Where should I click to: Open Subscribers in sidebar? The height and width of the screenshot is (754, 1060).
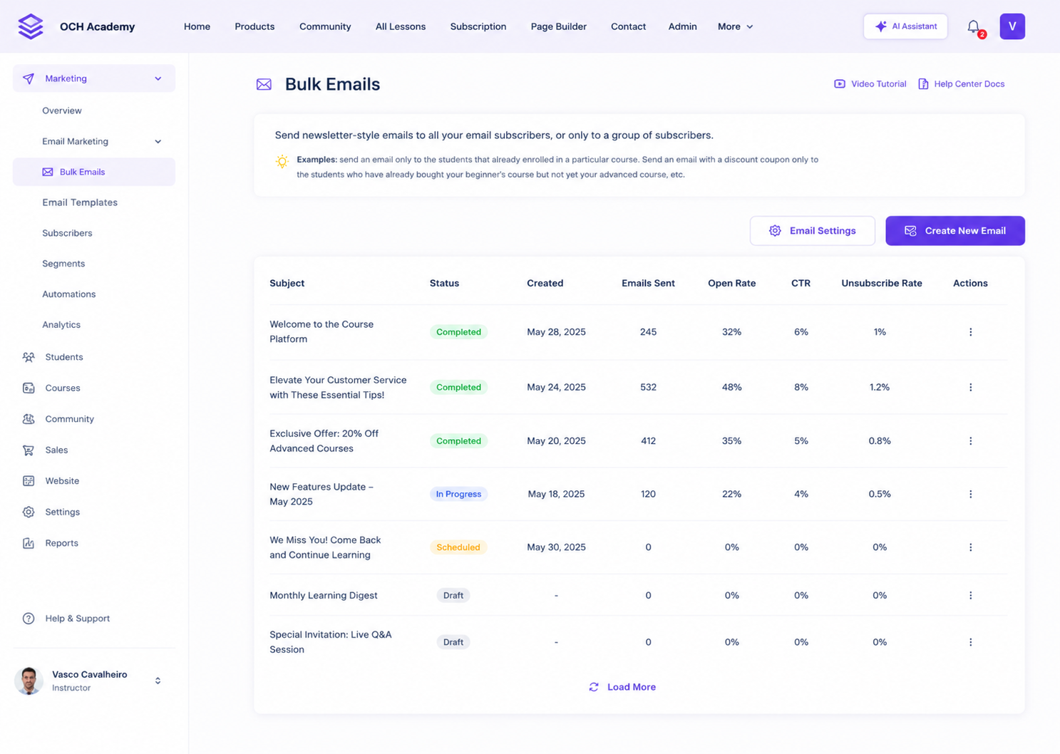67,233
